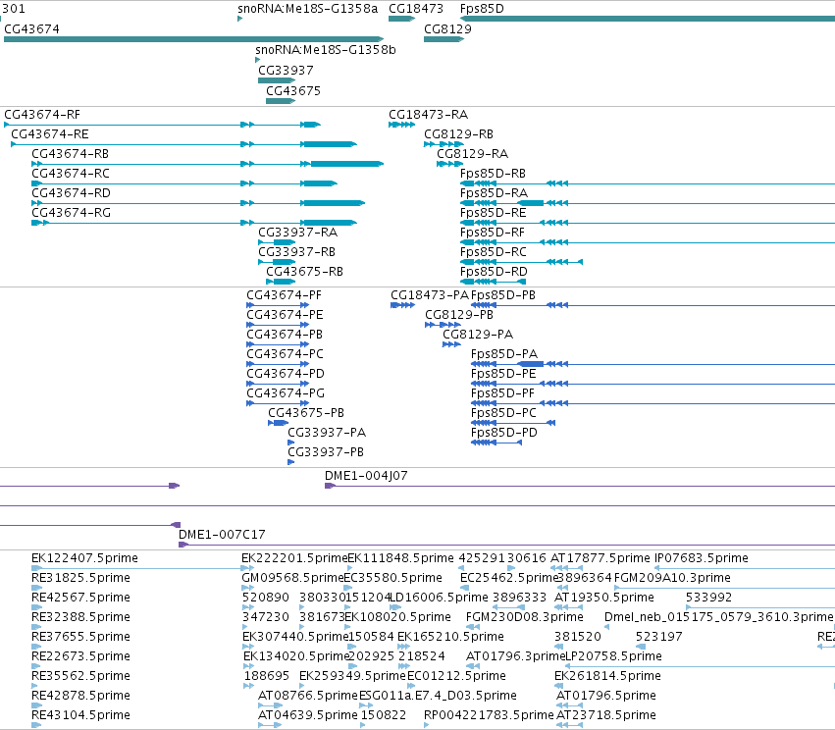
Task: Click the CG33937 gene feature
Action: tap(277, 80)
